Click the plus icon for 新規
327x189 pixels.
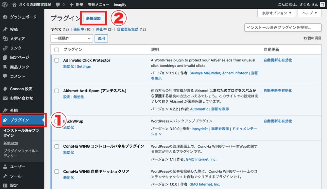[x=72, y=5]
